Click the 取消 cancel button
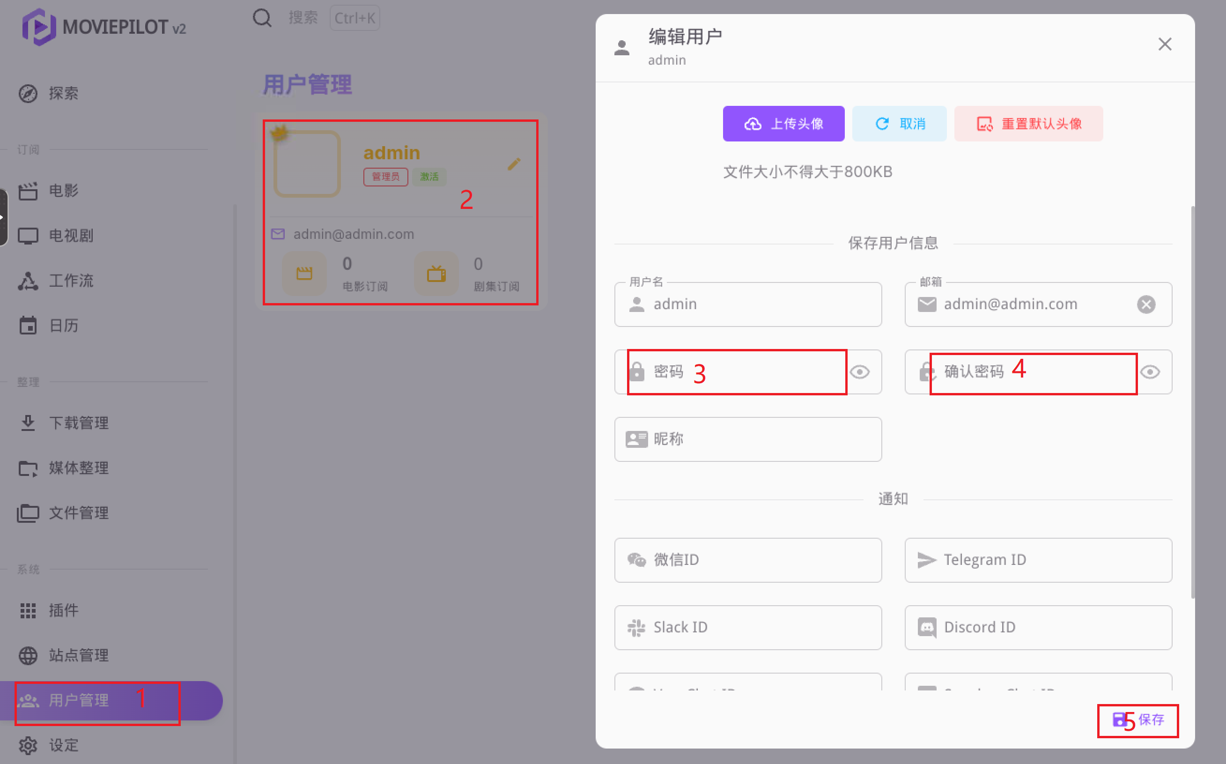1226x764 pixels. click(x=900, y=124)
